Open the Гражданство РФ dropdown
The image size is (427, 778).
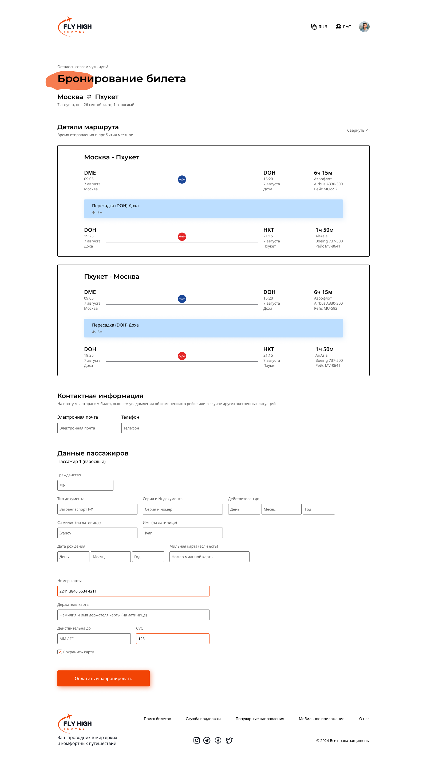click(x=85, y=485)
